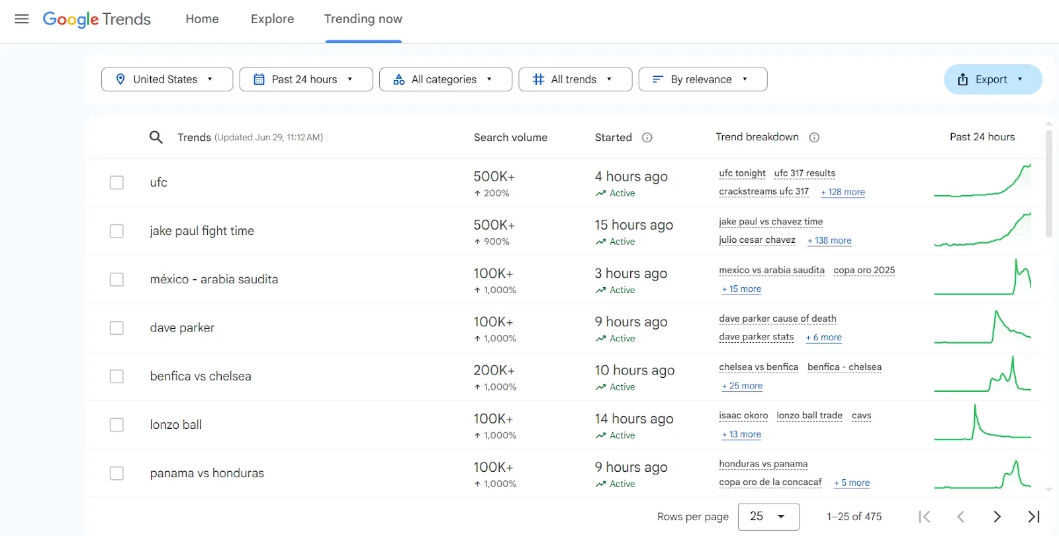
Task: Select the panama vs honduras checkbox
Action: click(x=116, y=473)
